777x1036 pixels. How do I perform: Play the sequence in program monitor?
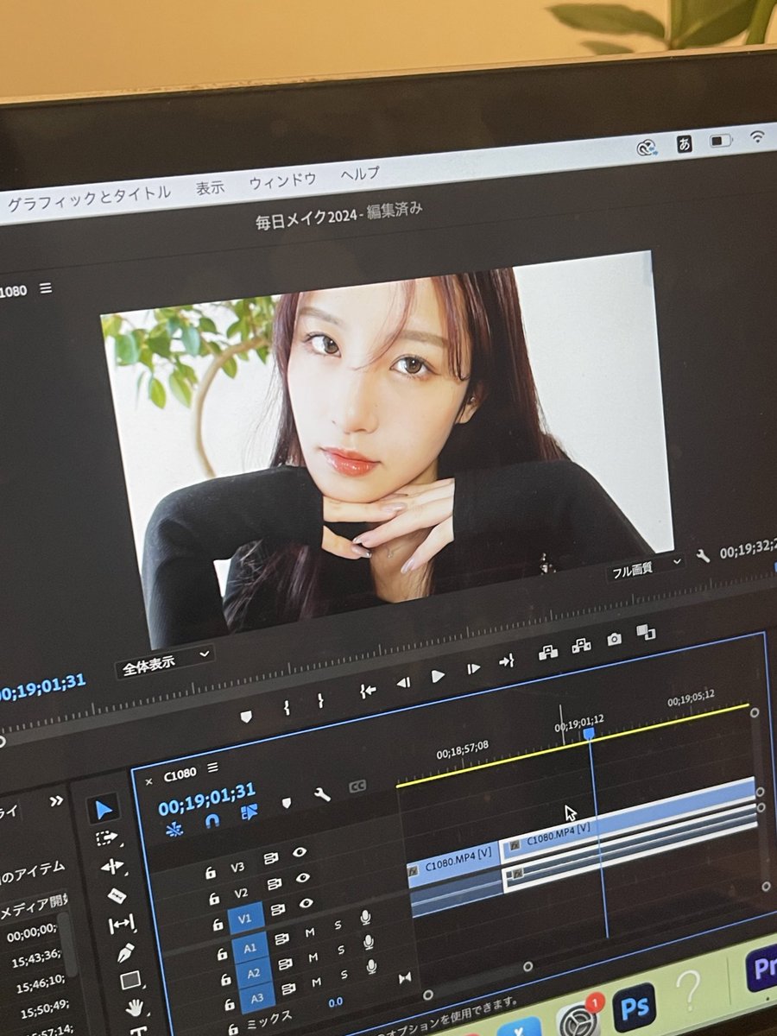coord(438,676)
